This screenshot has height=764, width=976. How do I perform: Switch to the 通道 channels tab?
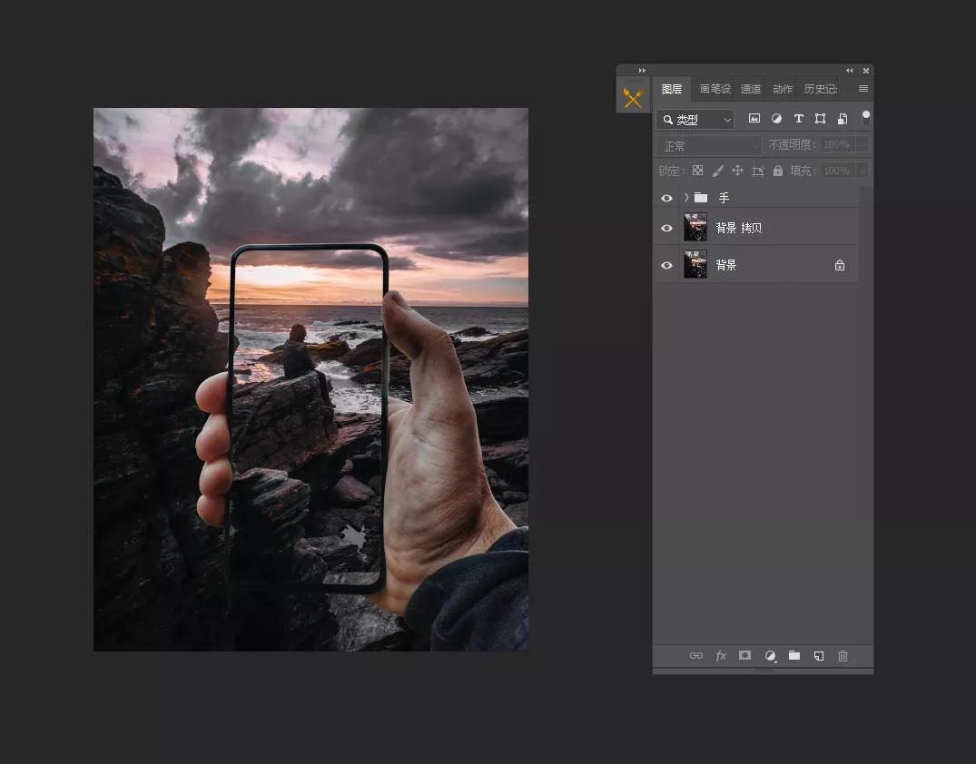750,89
